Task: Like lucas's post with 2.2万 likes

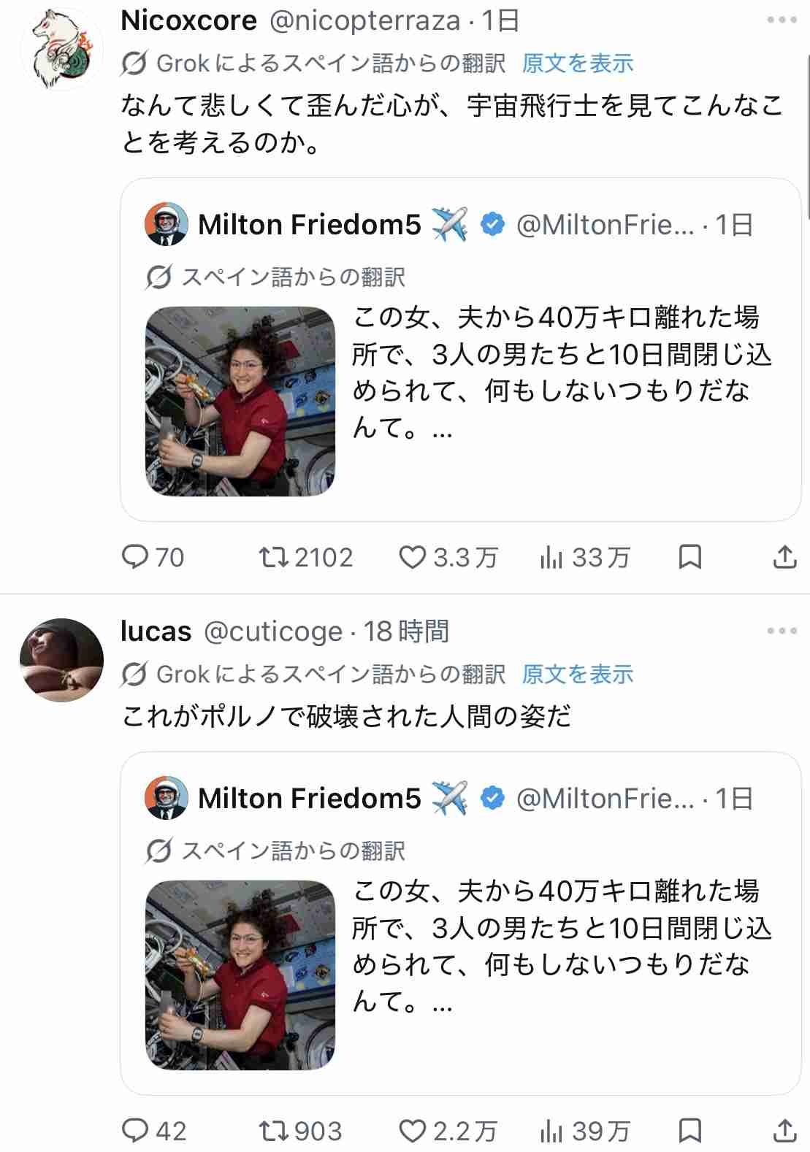Action: click(x=412, y=1131)
